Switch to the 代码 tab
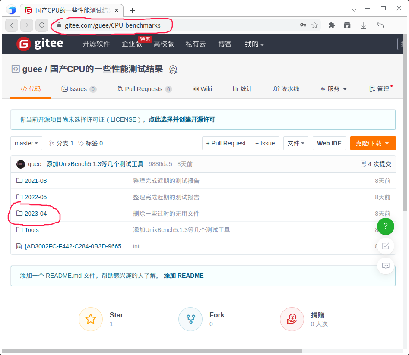This screenshot has width=409, height=355. (x=31, y=89)
